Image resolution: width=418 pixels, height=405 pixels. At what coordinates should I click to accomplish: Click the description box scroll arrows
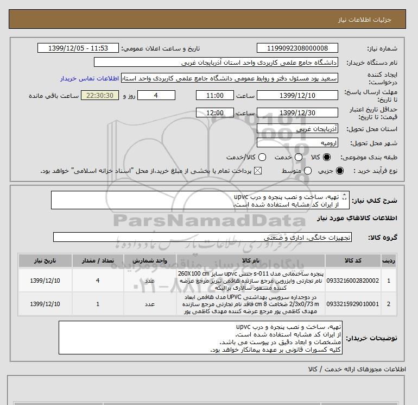tap(344, 197)
